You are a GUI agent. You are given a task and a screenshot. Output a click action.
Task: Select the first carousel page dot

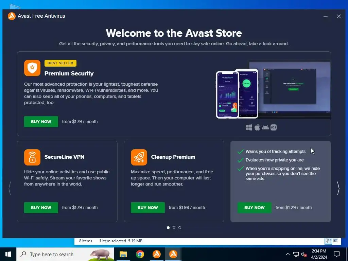[x=168, y=228]
